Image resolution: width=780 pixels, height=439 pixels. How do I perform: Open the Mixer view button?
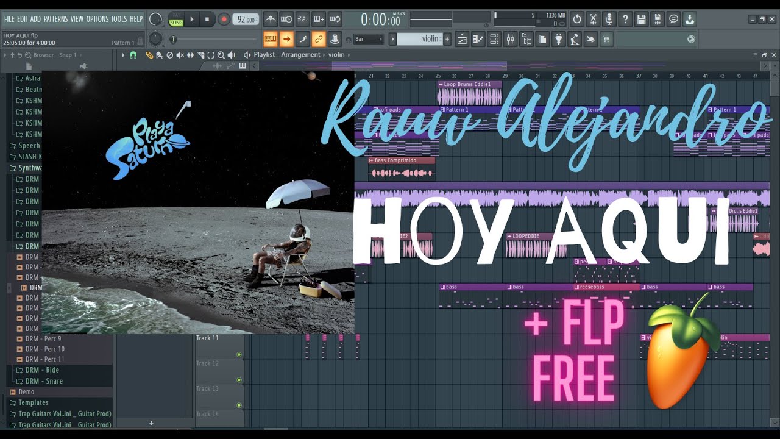click(x=510, y=40)
